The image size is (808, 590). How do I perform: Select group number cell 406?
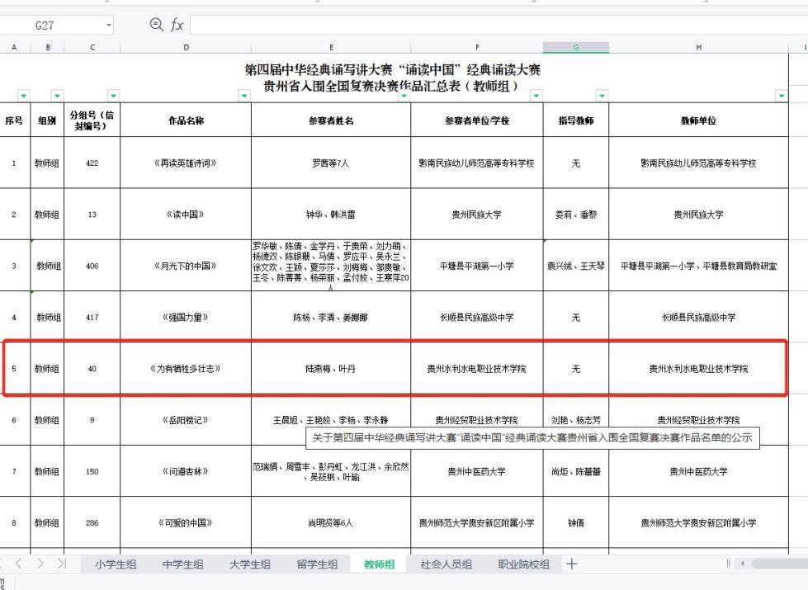coord(92,266)
